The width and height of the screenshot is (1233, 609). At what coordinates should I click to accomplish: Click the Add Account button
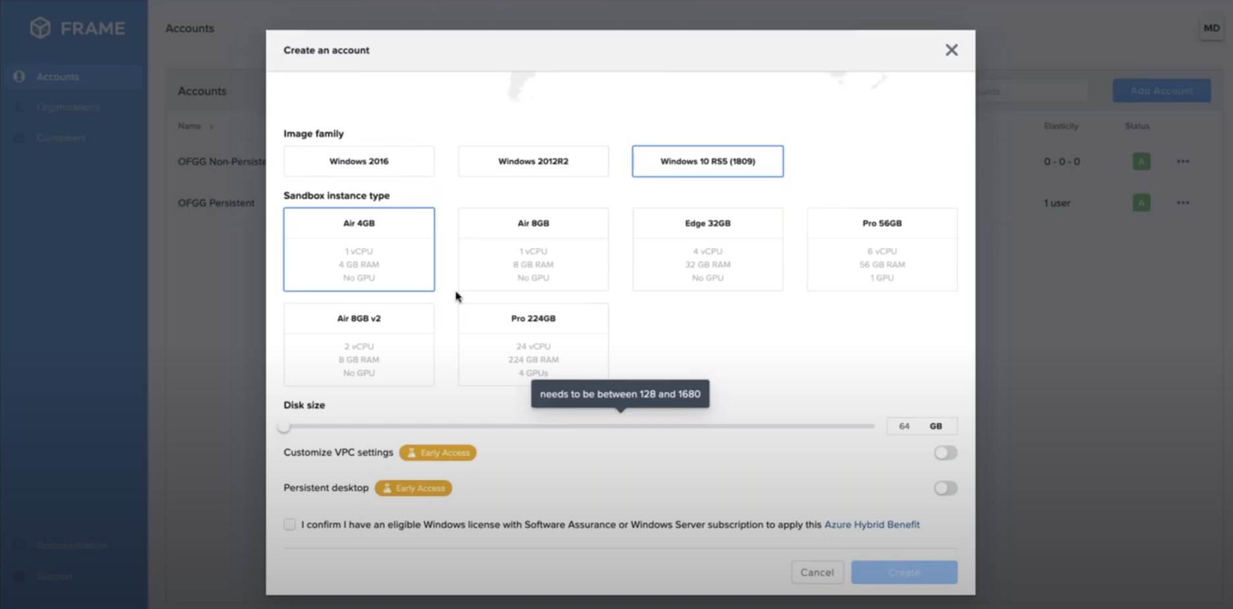click(1161, 91)
